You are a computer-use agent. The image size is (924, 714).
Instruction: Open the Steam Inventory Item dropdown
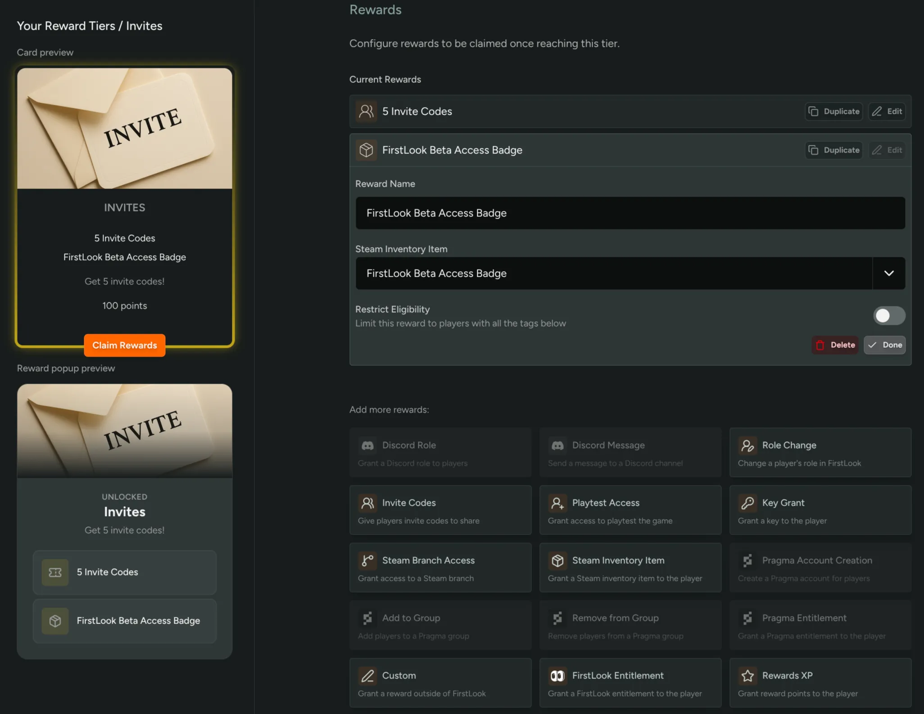pyautogui.click(x=630, y=273)
